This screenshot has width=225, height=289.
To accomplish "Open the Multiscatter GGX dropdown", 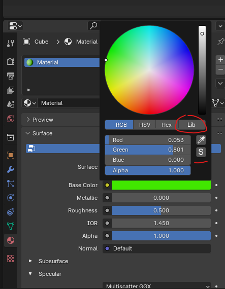I will (x=156, y=285).
